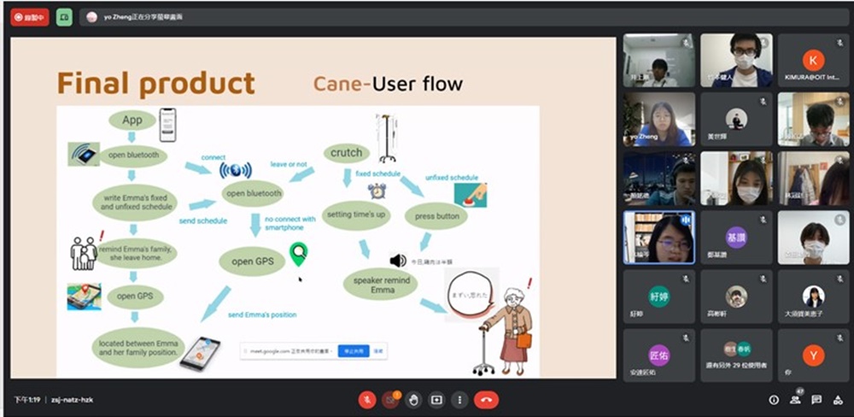Click the hide link beside stop sharing
The image size is (854, 417).
pyautogui.click(x=377, y=350)
